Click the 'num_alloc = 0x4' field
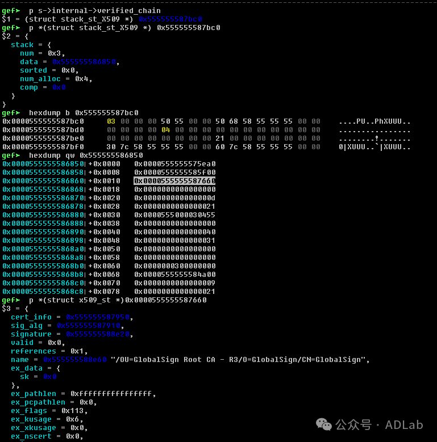Viewport: 437px width, 442px height. click(56, 79)
